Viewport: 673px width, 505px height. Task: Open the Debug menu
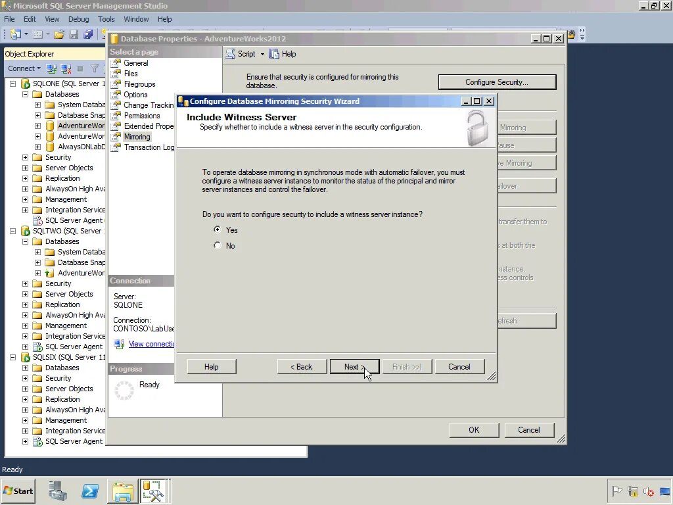tap(79, 19)
